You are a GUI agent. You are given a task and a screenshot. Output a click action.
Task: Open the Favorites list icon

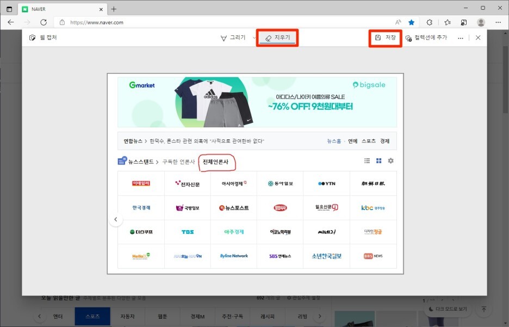pos(448,22)
